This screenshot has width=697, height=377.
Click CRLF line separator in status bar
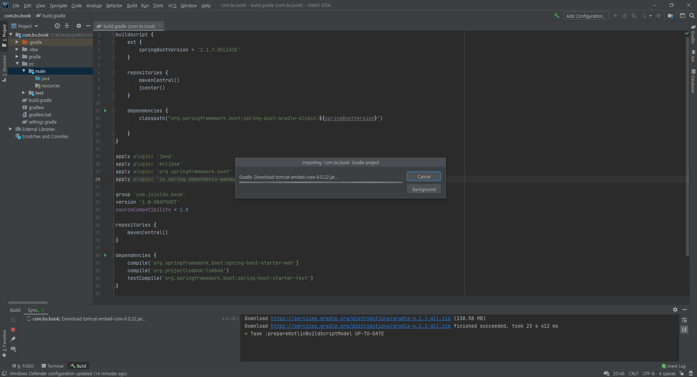pyautogui.click(x=633, y=373)
